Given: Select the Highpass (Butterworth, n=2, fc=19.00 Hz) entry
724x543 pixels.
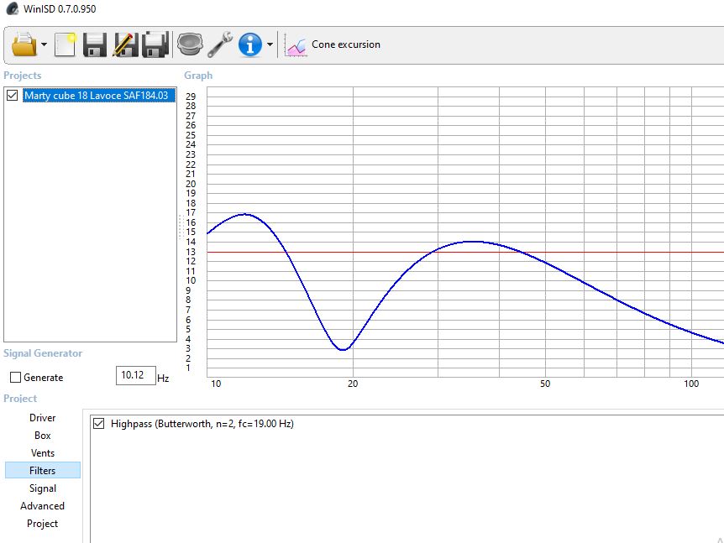Looking at the screenshot, I should pos(202,424).
